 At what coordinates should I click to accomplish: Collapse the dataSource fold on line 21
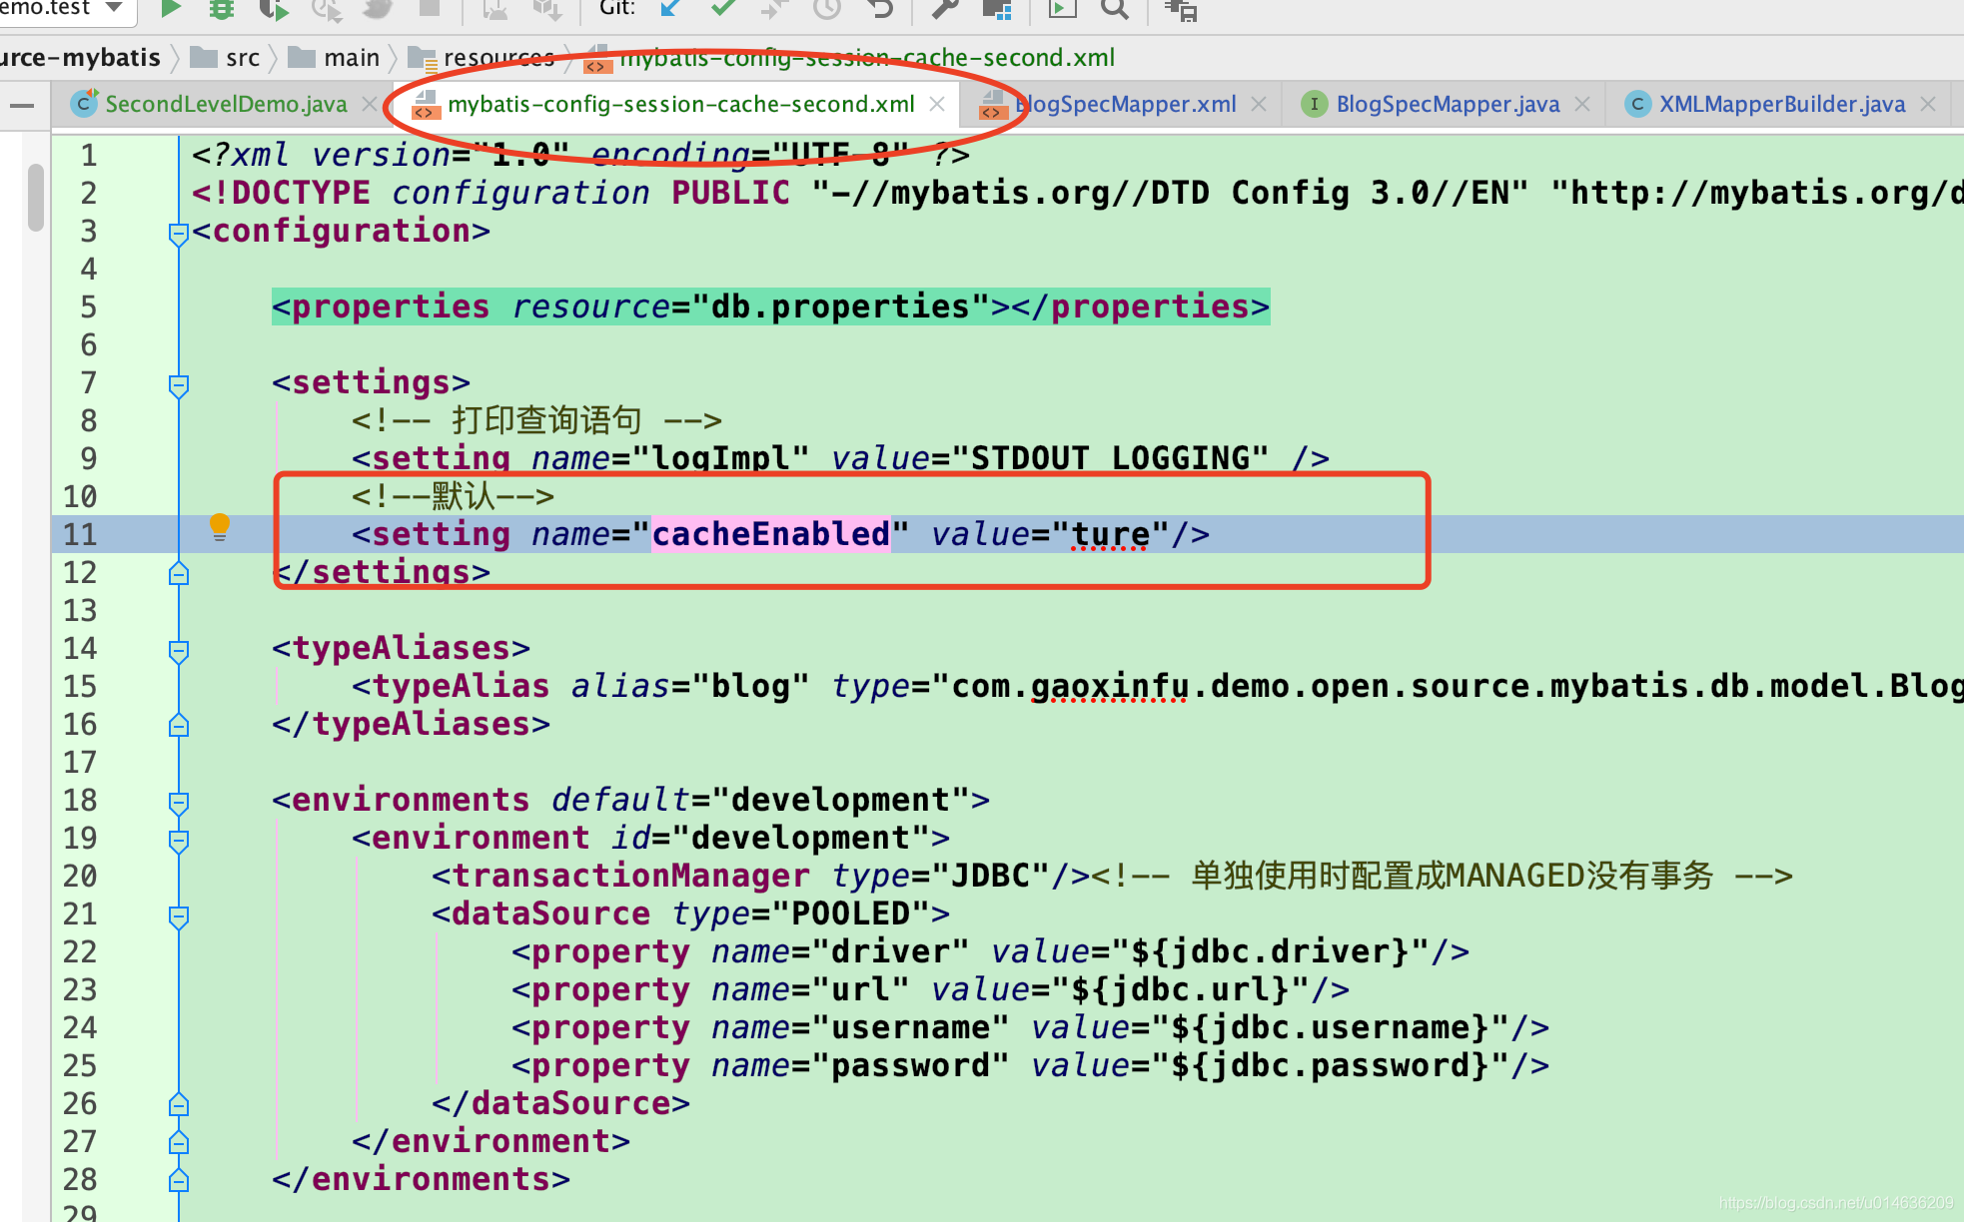point(179,916)
